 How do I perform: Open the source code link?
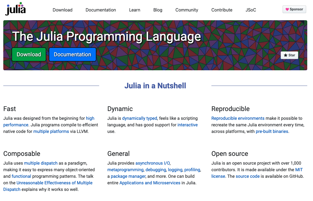click(x=248, y=176)
